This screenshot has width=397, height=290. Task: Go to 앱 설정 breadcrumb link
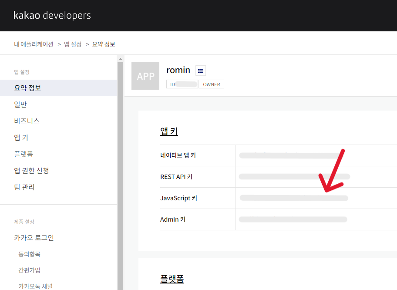click(73, 44)
